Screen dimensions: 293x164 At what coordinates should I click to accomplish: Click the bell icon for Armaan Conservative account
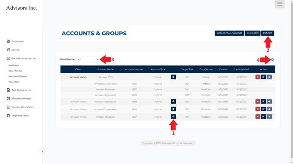[269, 109]
